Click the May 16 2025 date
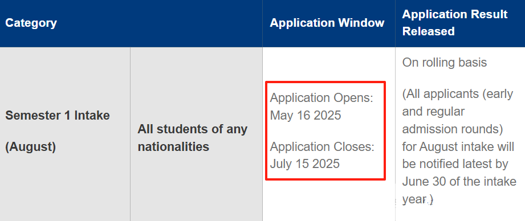The height and width of the screenshot is (221, 525). point(306,116)
